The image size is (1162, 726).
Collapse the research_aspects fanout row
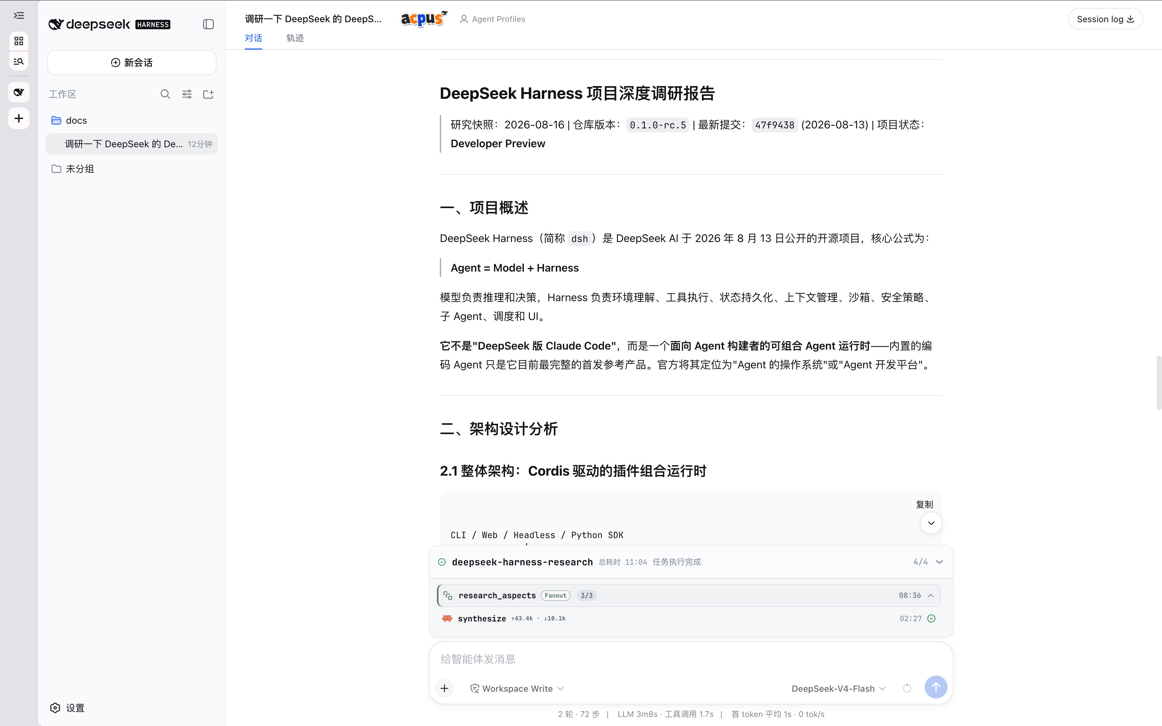[931, 595]
